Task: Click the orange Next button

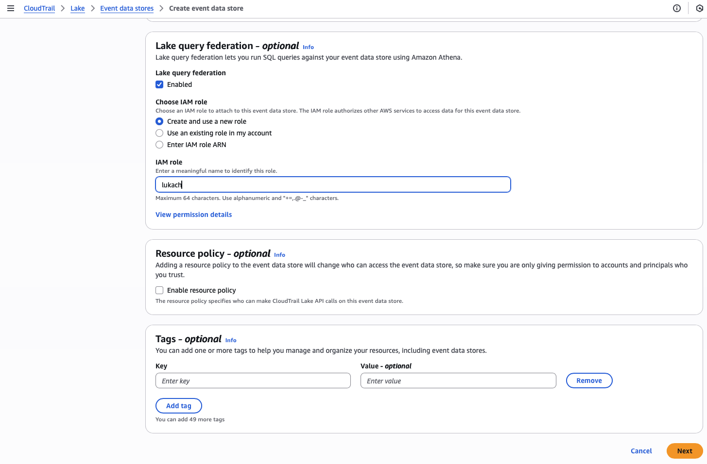Action: pos(684,451)
